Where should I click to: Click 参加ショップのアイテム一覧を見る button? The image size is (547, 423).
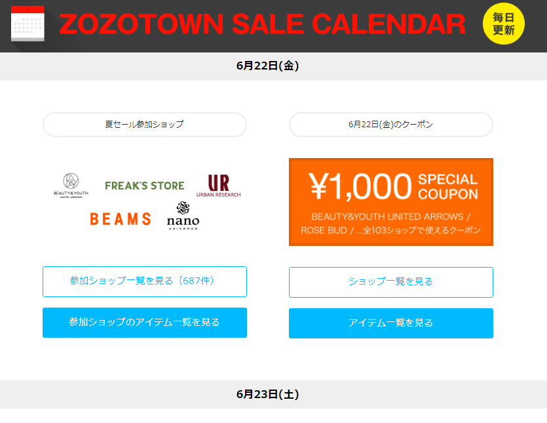[x=145, y=323]
